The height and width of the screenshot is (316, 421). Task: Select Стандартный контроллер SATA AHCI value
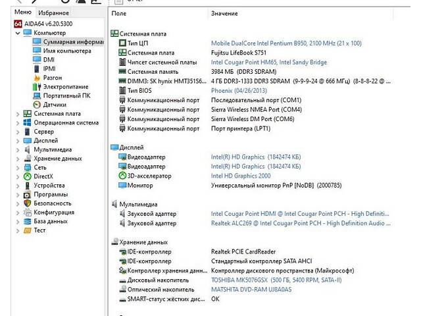tap(262, 261)
